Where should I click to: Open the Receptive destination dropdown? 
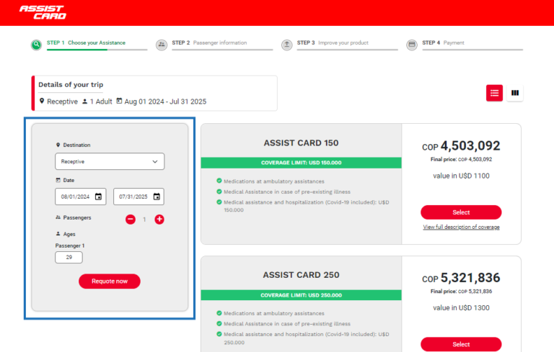110,161
